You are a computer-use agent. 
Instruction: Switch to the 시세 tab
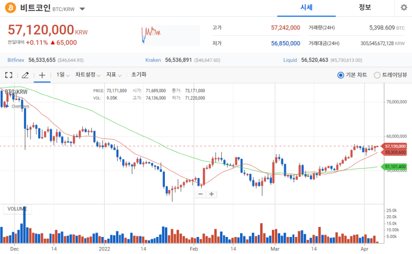click(307, 8)
